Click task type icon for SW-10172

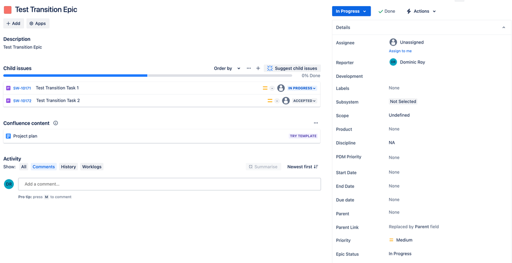coord(9,101)
